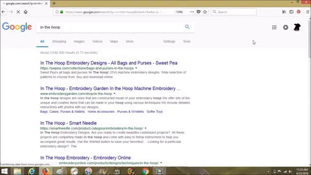Switch to the Shopping results tab
311x175 pixels.
click(59, 41)
